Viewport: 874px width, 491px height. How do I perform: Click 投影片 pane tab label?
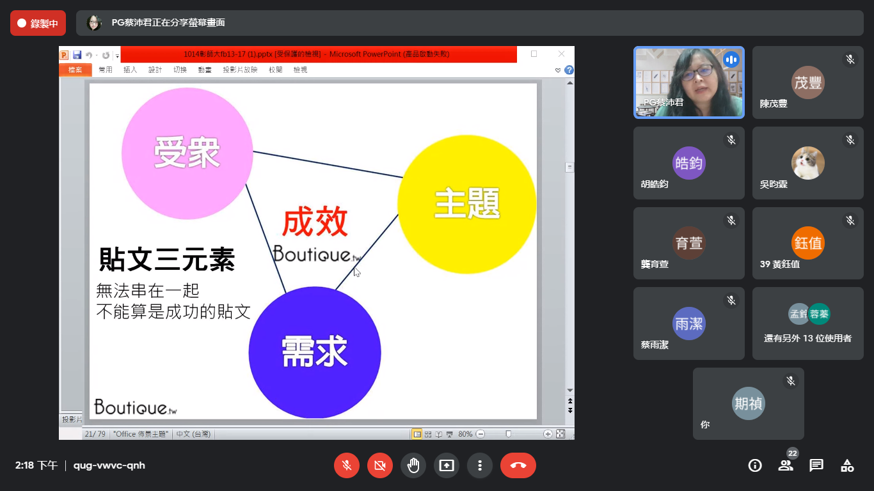(x=72, y=420)
